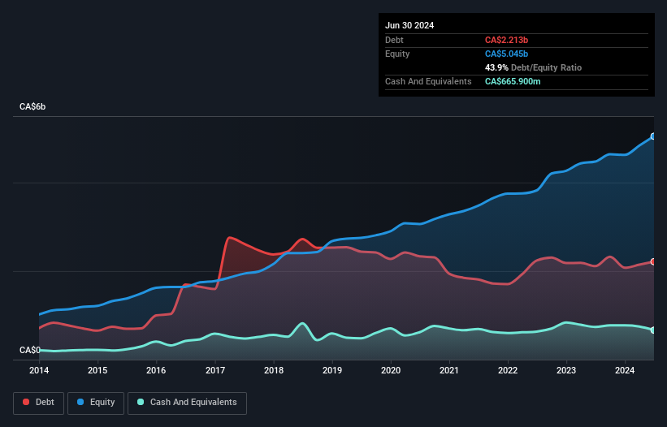Image resolution: width=667 pixels, height=427 pixels.
Task: Click the CA$665.900m cash value
Action: [513, 81]
